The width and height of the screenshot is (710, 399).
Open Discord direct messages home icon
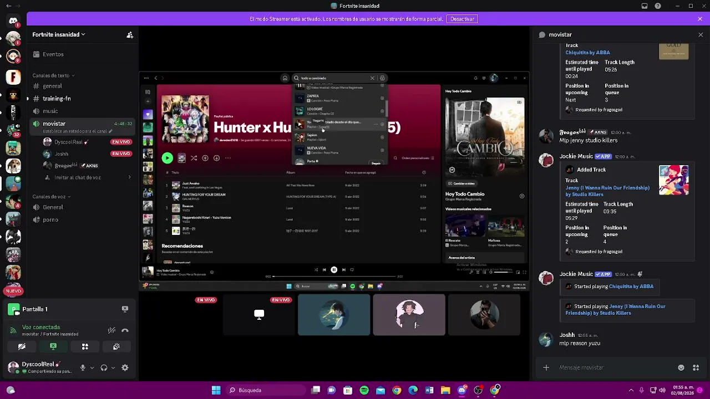13,21
